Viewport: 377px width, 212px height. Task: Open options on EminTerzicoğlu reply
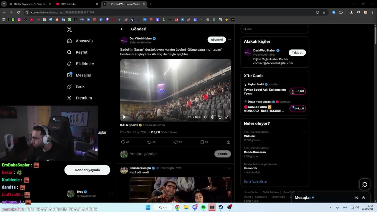(x=229, y=168)
